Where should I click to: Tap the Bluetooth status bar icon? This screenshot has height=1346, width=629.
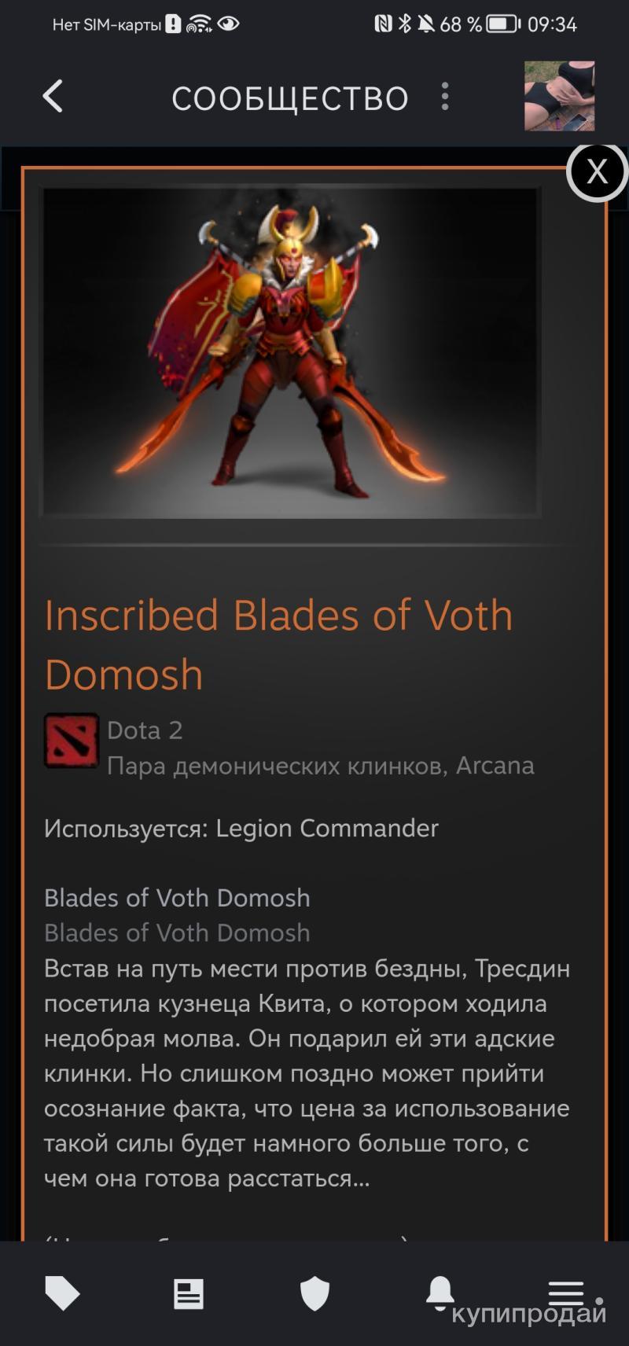(404, 24)
